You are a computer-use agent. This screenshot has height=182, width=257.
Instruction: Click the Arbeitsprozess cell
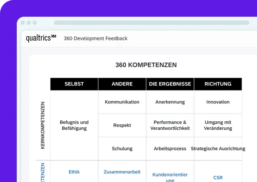pyautogui.click(x=170, y=149)
